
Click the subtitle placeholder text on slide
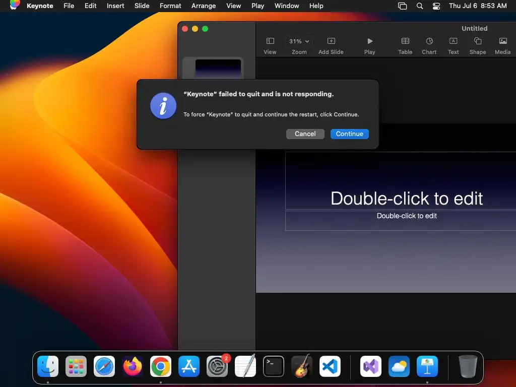tap(407, 216)
